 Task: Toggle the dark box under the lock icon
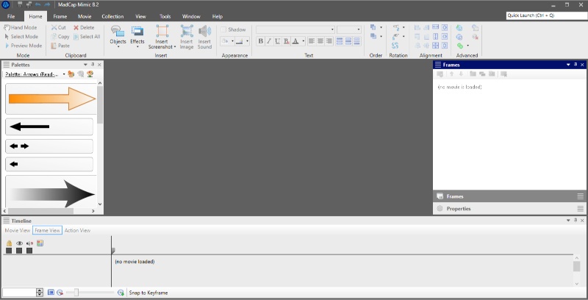coord(9,251)
